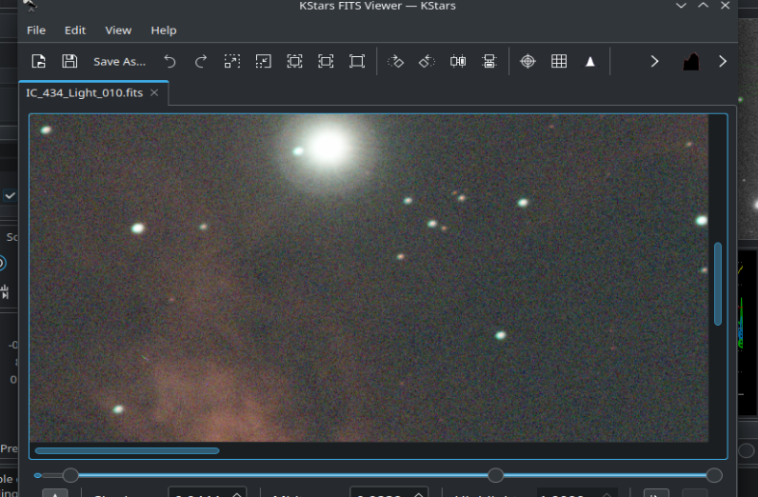Click the histogram icon in toolbar
758x497 pixels.
click(691, 61)
